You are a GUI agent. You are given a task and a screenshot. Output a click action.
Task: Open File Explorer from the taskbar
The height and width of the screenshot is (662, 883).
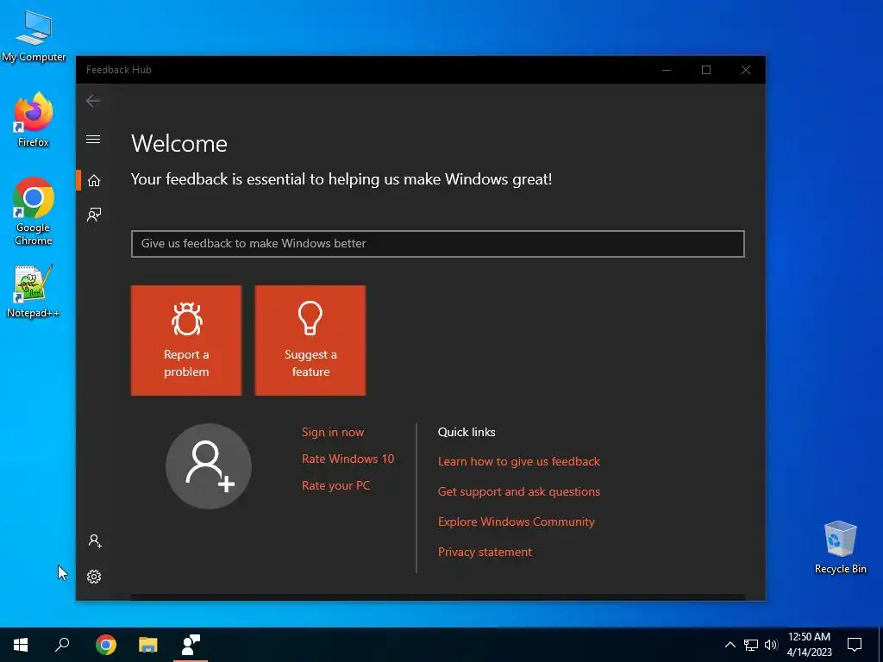click(148, 645)
